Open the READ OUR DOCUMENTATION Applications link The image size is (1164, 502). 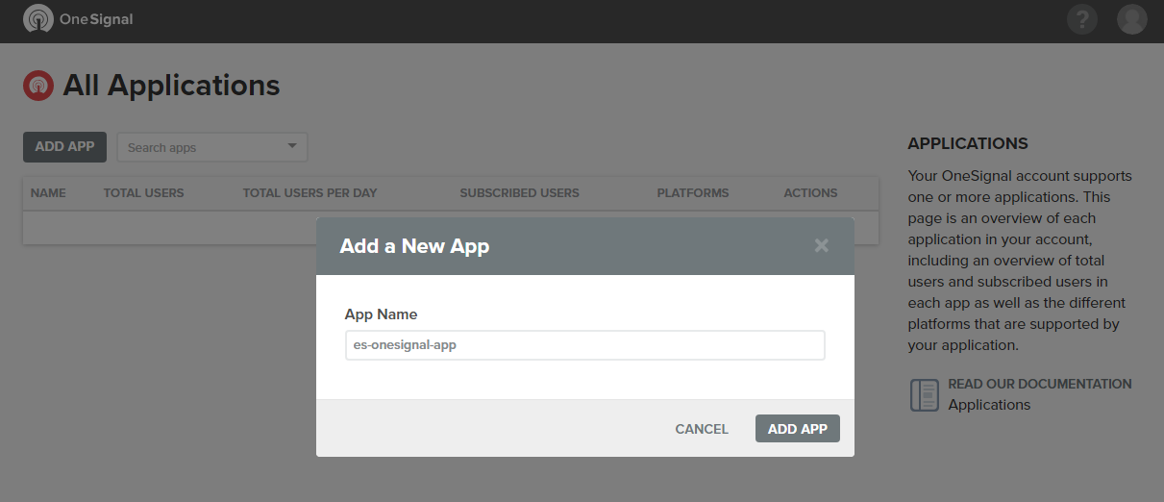click(x=1040, y=394)
